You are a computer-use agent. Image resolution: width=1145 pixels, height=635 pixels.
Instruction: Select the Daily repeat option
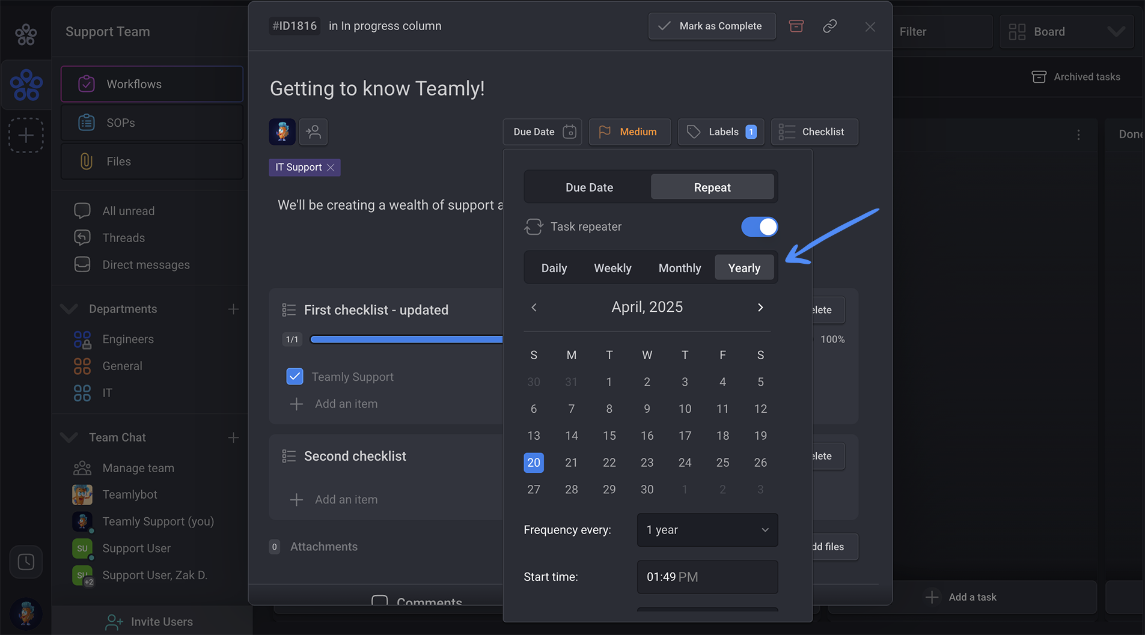pyautogui.click(x=554, y=268)
